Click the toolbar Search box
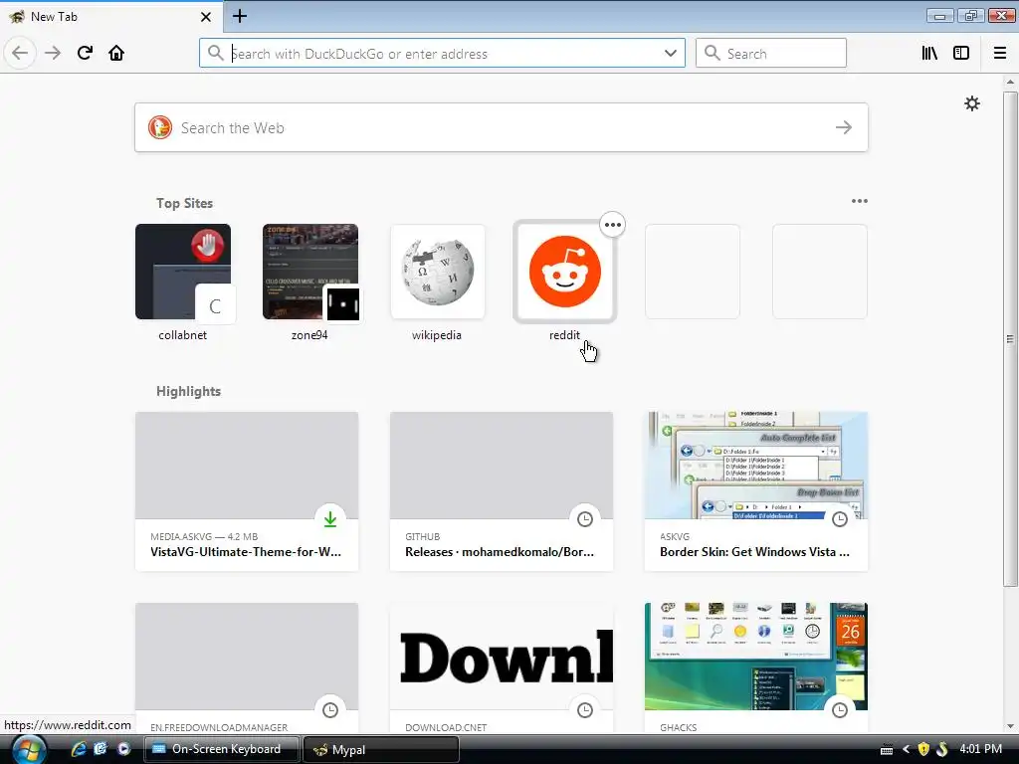Image resolution: width=1019 pixels, height=764 pixels. click(771, 54)
